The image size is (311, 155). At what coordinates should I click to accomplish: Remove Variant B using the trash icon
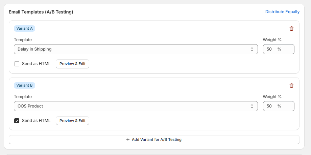(291, 86)
